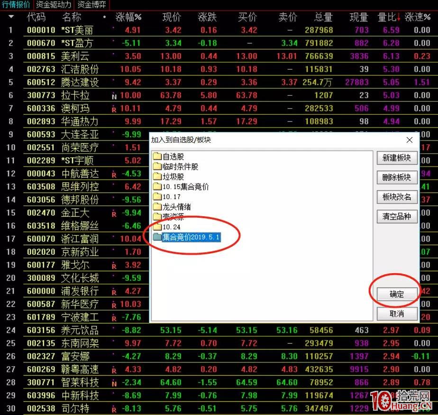This screenshot has height=415, width=438.
Task: Select stock row *ST宇顺
Action: click(74, 160)
